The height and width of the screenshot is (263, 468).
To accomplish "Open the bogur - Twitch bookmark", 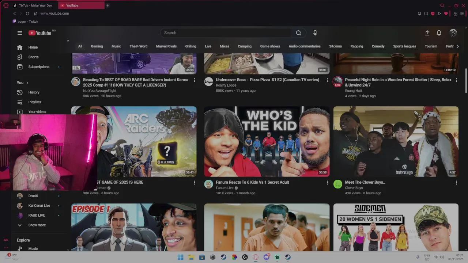I will 26,22.
